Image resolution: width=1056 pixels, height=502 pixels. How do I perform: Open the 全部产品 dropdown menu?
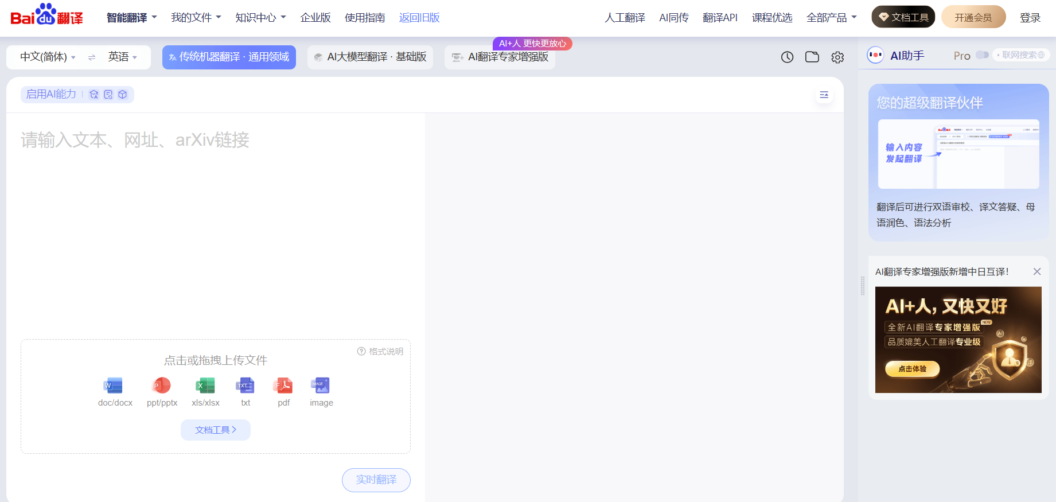point(831,18)
